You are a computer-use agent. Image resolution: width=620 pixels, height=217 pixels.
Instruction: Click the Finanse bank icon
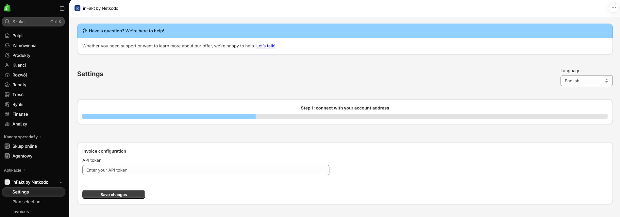pos(7,114)
